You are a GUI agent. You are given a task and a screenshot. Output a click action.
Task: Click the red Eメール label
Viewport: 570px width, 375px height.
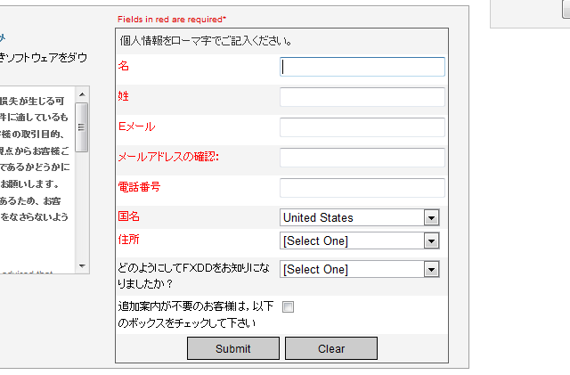pyautogui.click(x=136, y=126)
